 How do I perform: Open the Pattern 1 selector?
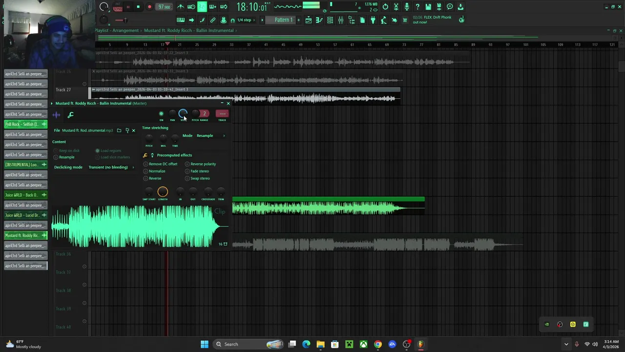tap(284, 20)
